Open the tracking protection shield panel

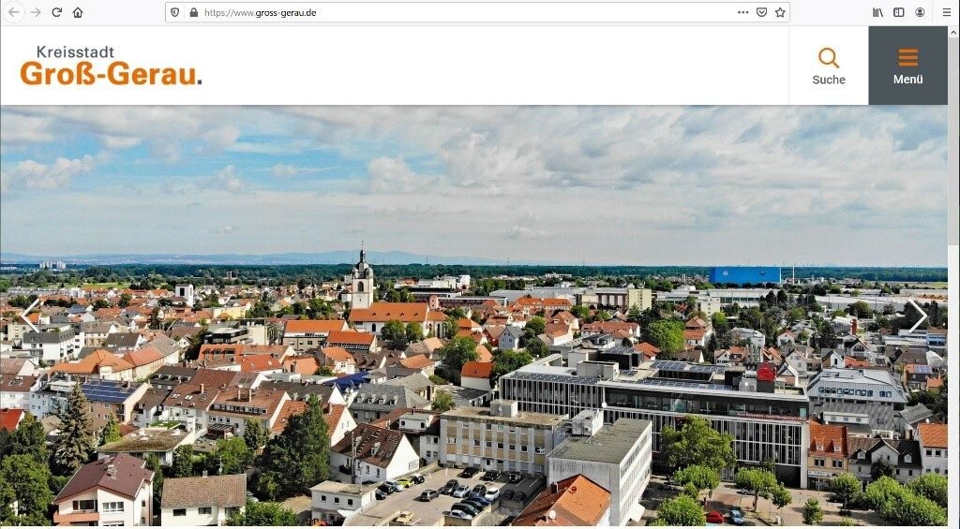175,12
